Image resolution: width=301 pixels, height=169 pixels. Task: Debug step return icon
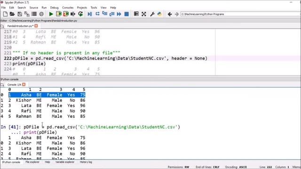coord(112,14)
